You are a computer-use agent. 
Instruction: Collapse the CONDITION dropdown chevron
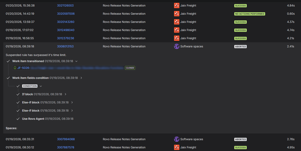click(41, 86)
